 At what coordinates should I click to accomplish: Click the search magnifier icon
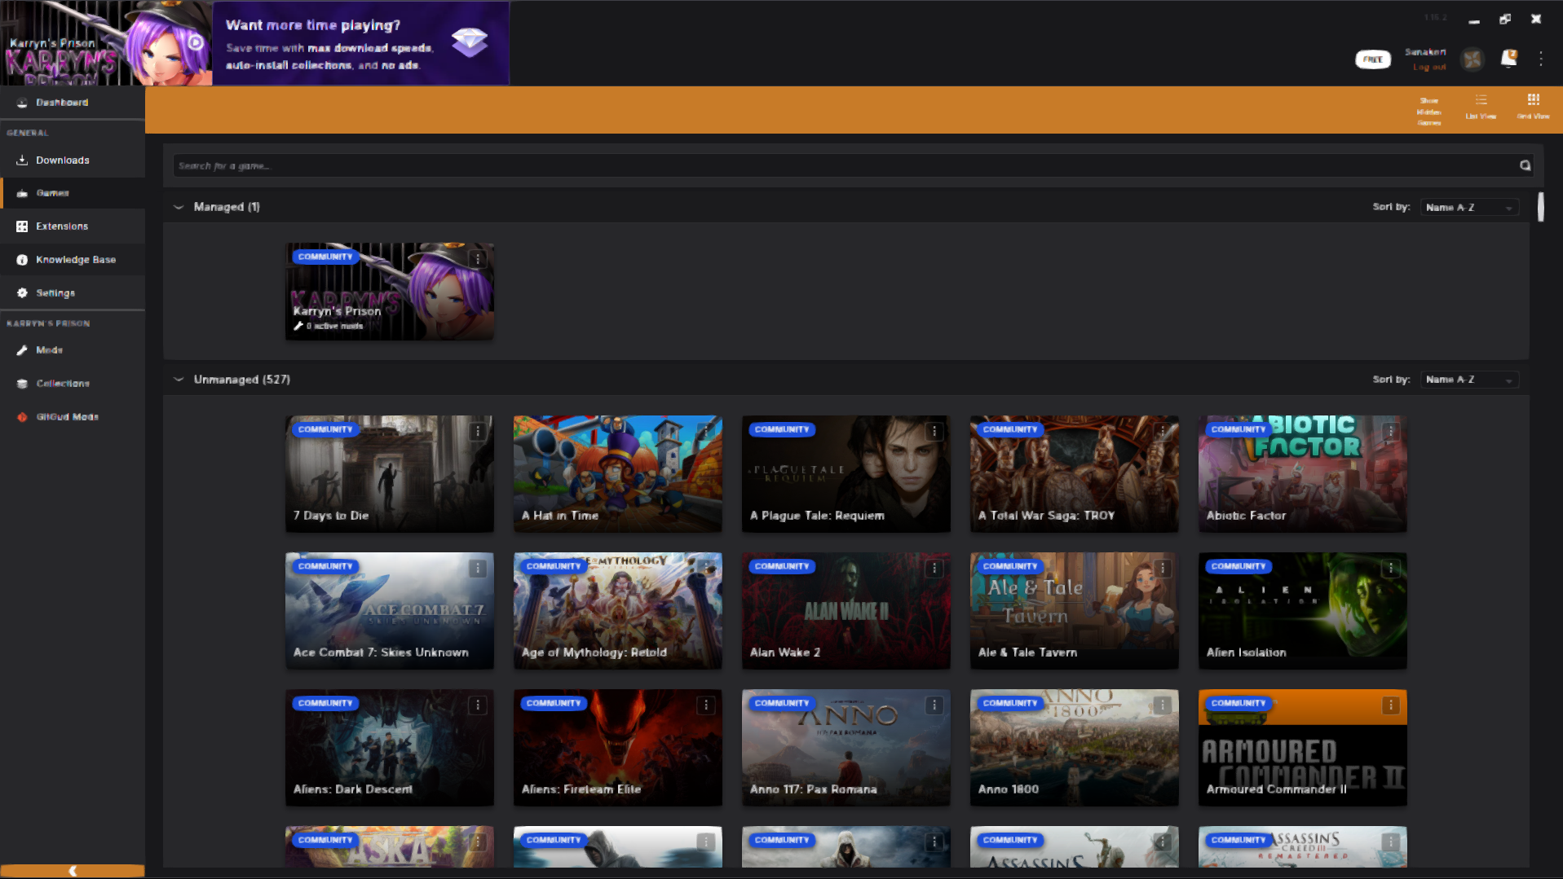(1525, 165)
